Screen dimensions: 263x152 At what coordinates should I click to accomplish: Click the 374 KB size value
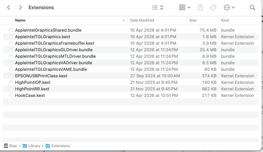click(x=209, y=76)
